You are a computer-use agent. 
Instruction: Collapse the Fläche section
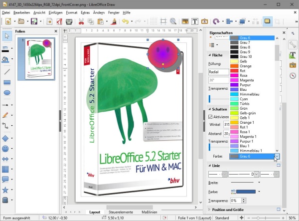pos(210,55)
